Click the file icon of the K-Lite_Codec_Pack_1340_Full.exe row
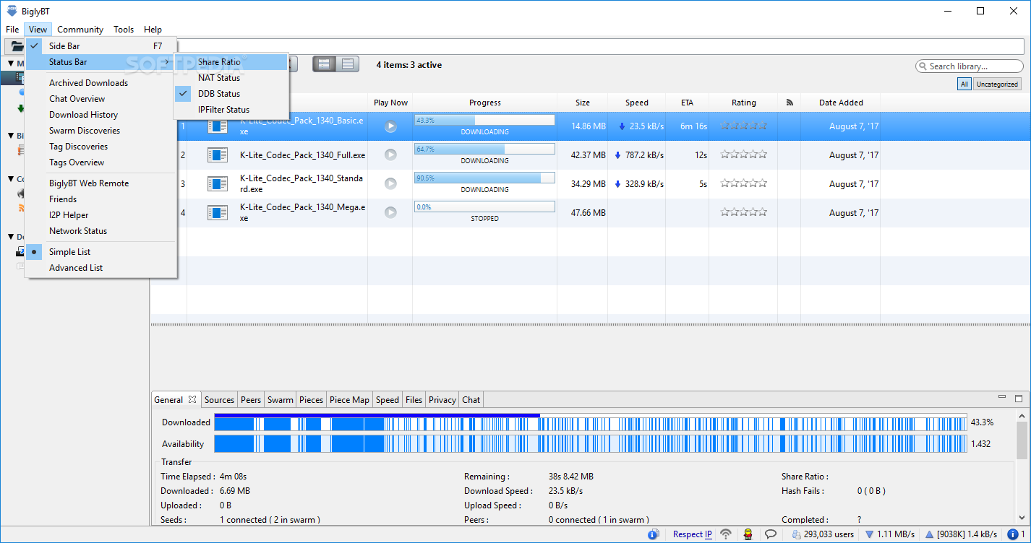 click(218, 155)
